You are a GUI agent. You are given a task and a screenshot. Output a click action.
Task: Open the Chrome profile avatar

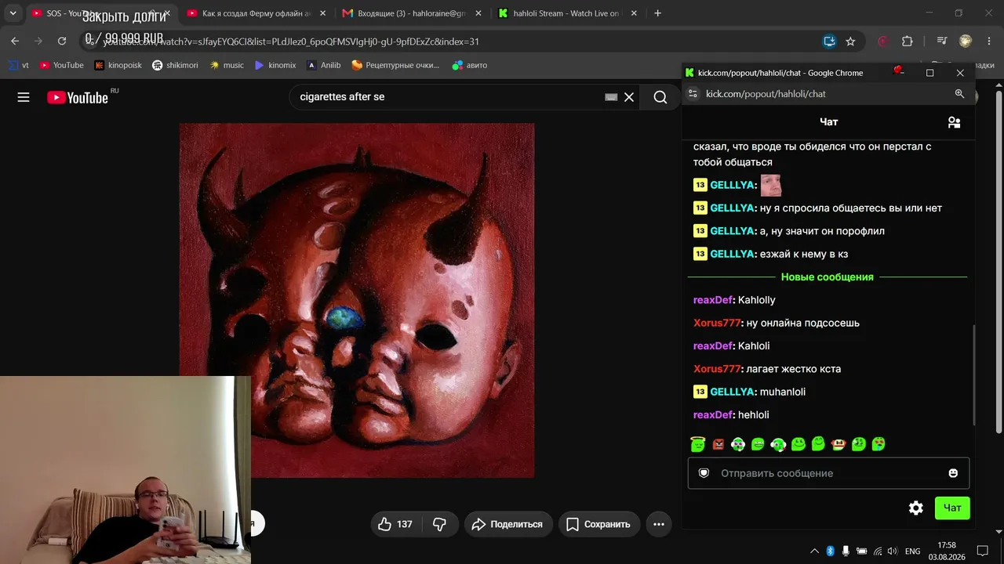point(966,42)
